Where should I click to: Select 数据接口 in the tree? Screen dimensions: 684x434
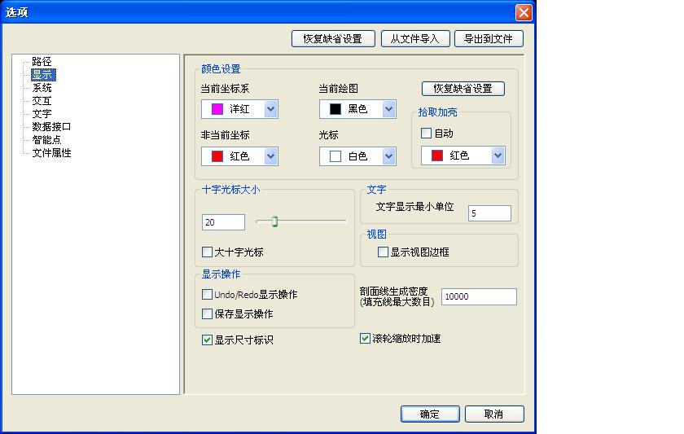click(51, 127)
